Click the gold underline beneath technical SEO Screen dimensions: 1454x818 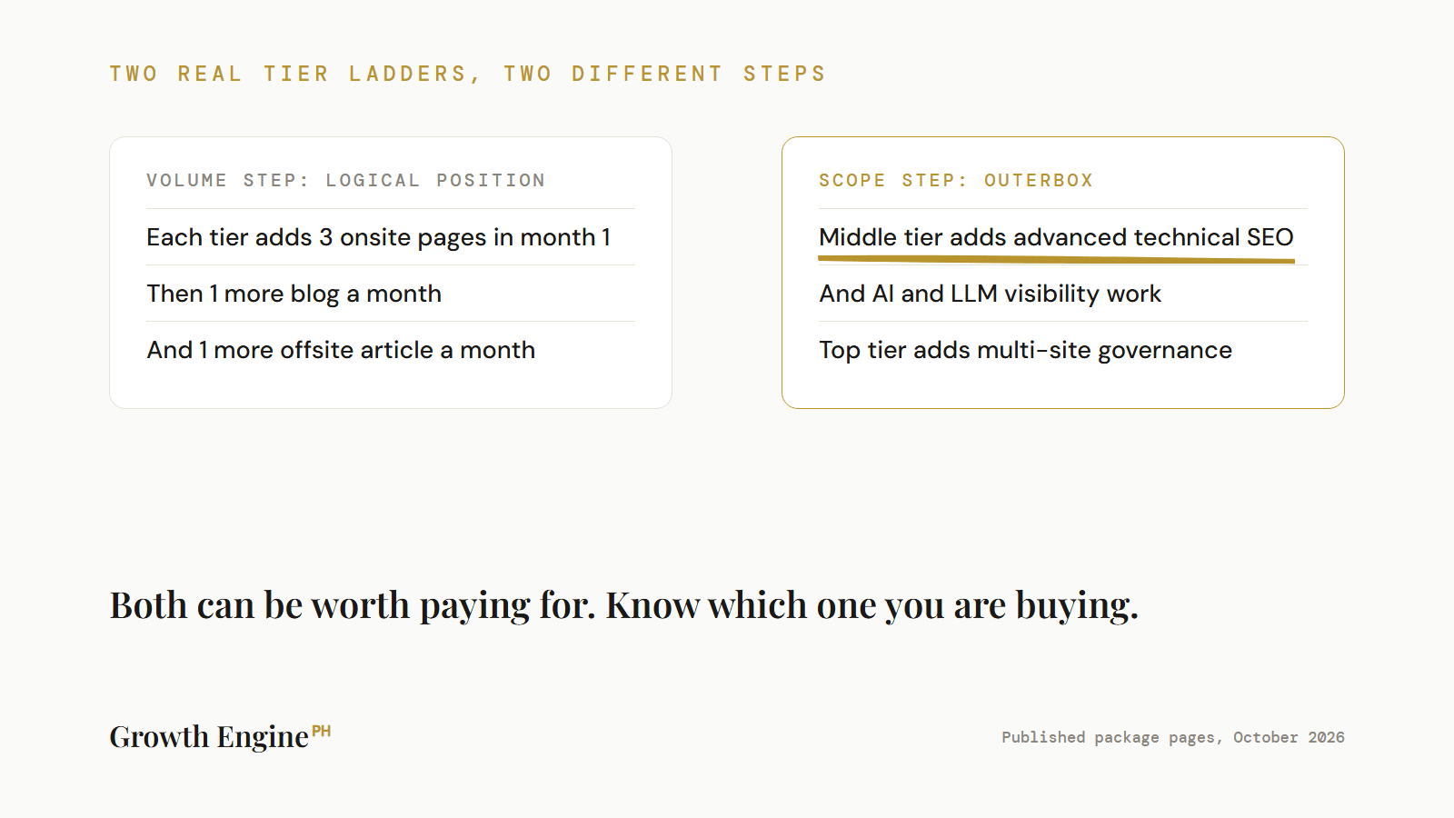(1056, 260)
